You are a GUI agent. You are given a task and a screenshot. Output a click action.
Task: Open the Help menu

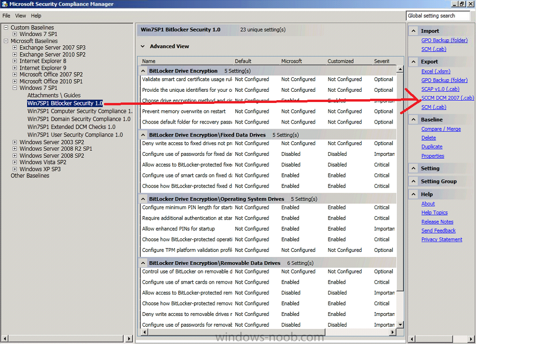coord(36,16)
